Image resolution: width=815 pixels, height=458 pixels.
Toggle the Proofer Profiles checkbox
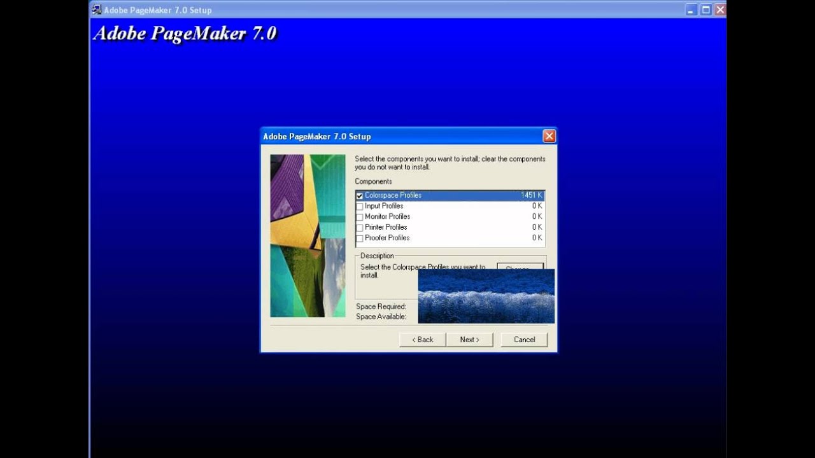[360, 239]
